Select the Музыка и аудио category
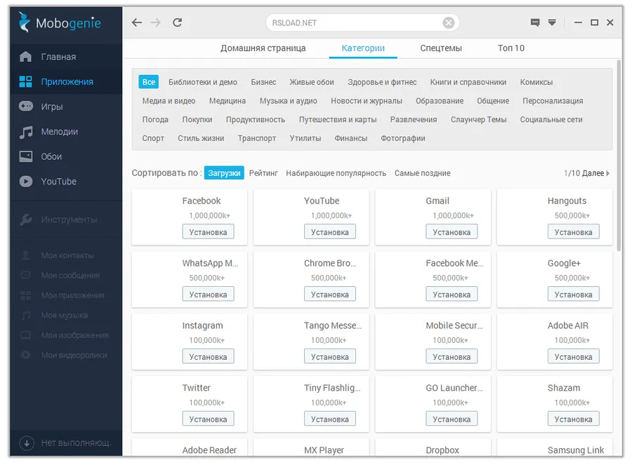 [x=288, y=101]
